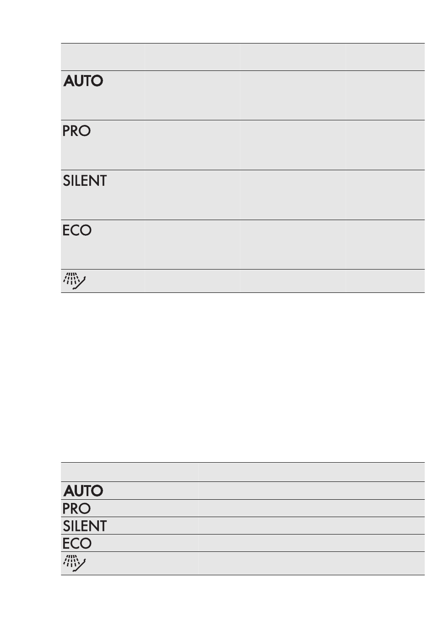Click the ECO symbol in the lower table

(x=77, y=543)
